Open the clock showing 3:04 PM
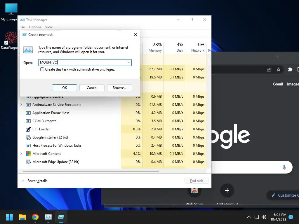The height and width of the screenshot is (224, 299). click(x=278, y=217)
